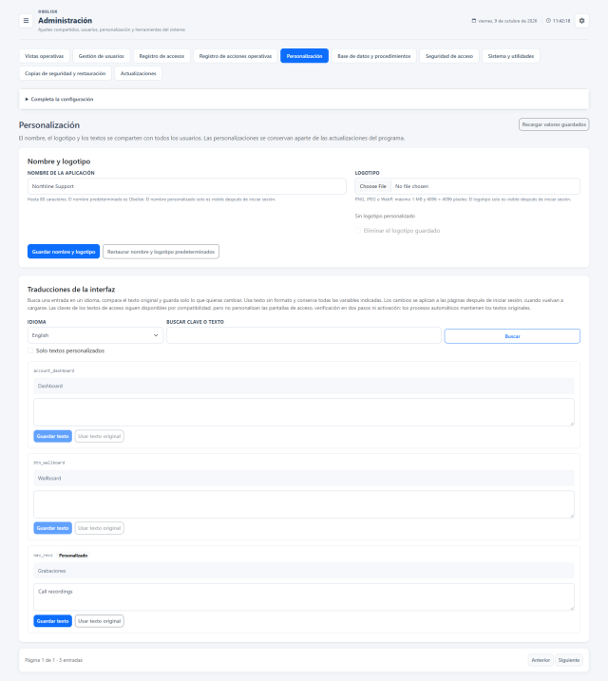This screenshot has width=608, height=681.
Task: Click Guardar nombre y logotipo
Action: click(64, 252)
